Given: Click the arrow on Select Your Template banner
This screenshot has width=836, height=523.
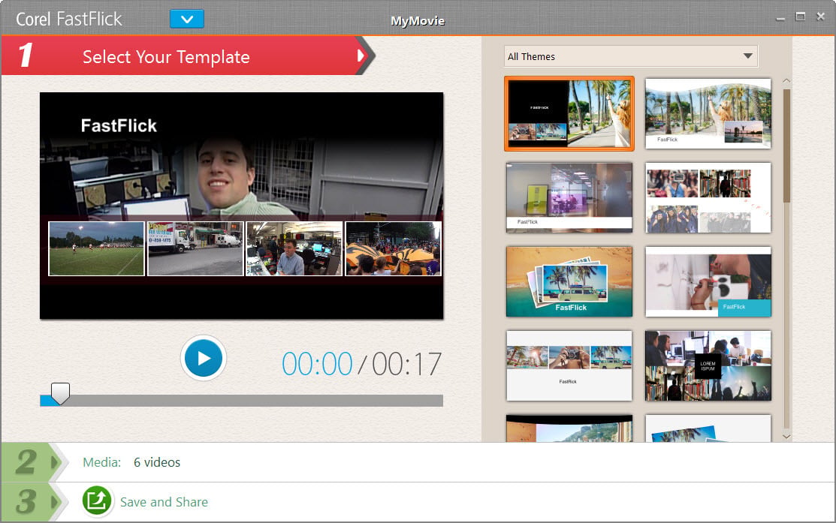Looking at the screenshot, I should click(361, 56).
